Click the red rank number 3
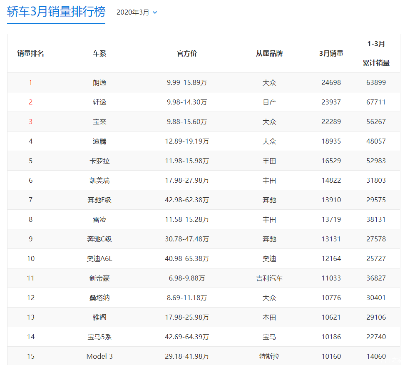Image resolution: width=405 pixels, height=365 pixels. pyautogui.click(x=30, y=122)
